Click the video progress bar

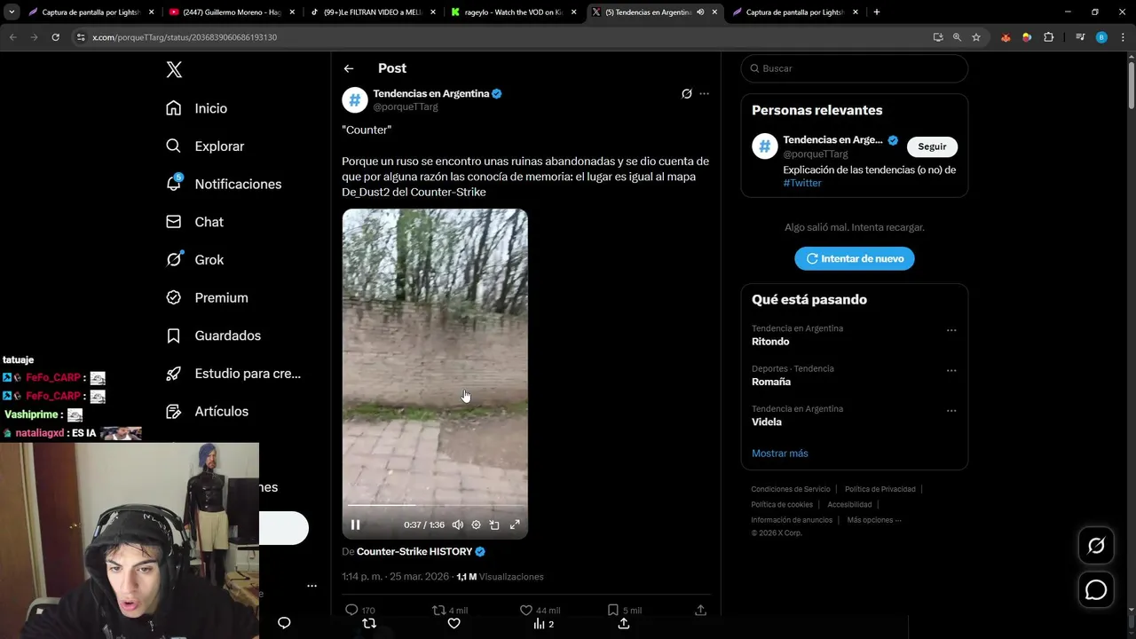tap(435, 506)
